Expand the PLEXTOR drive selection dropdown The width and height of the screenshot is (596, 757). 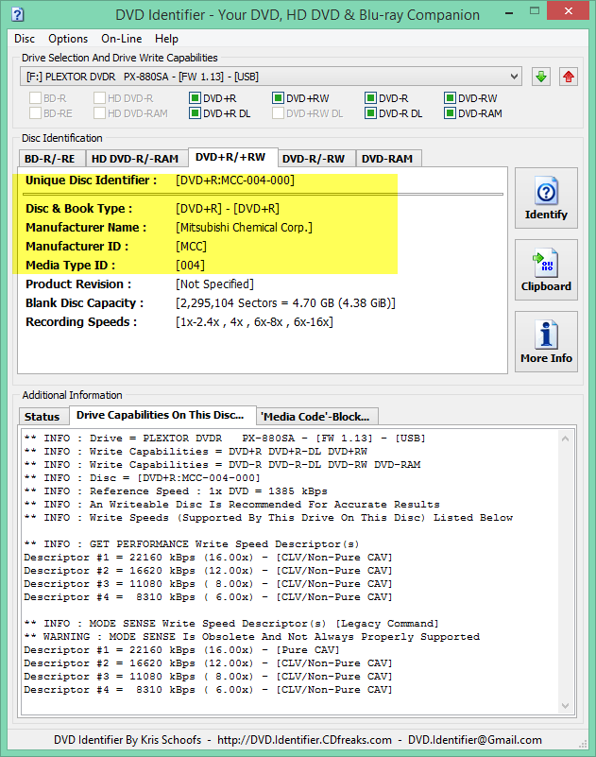271,77
